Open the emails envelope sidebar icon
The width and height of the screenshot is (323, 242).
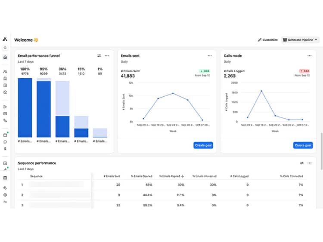pos(5,114)
